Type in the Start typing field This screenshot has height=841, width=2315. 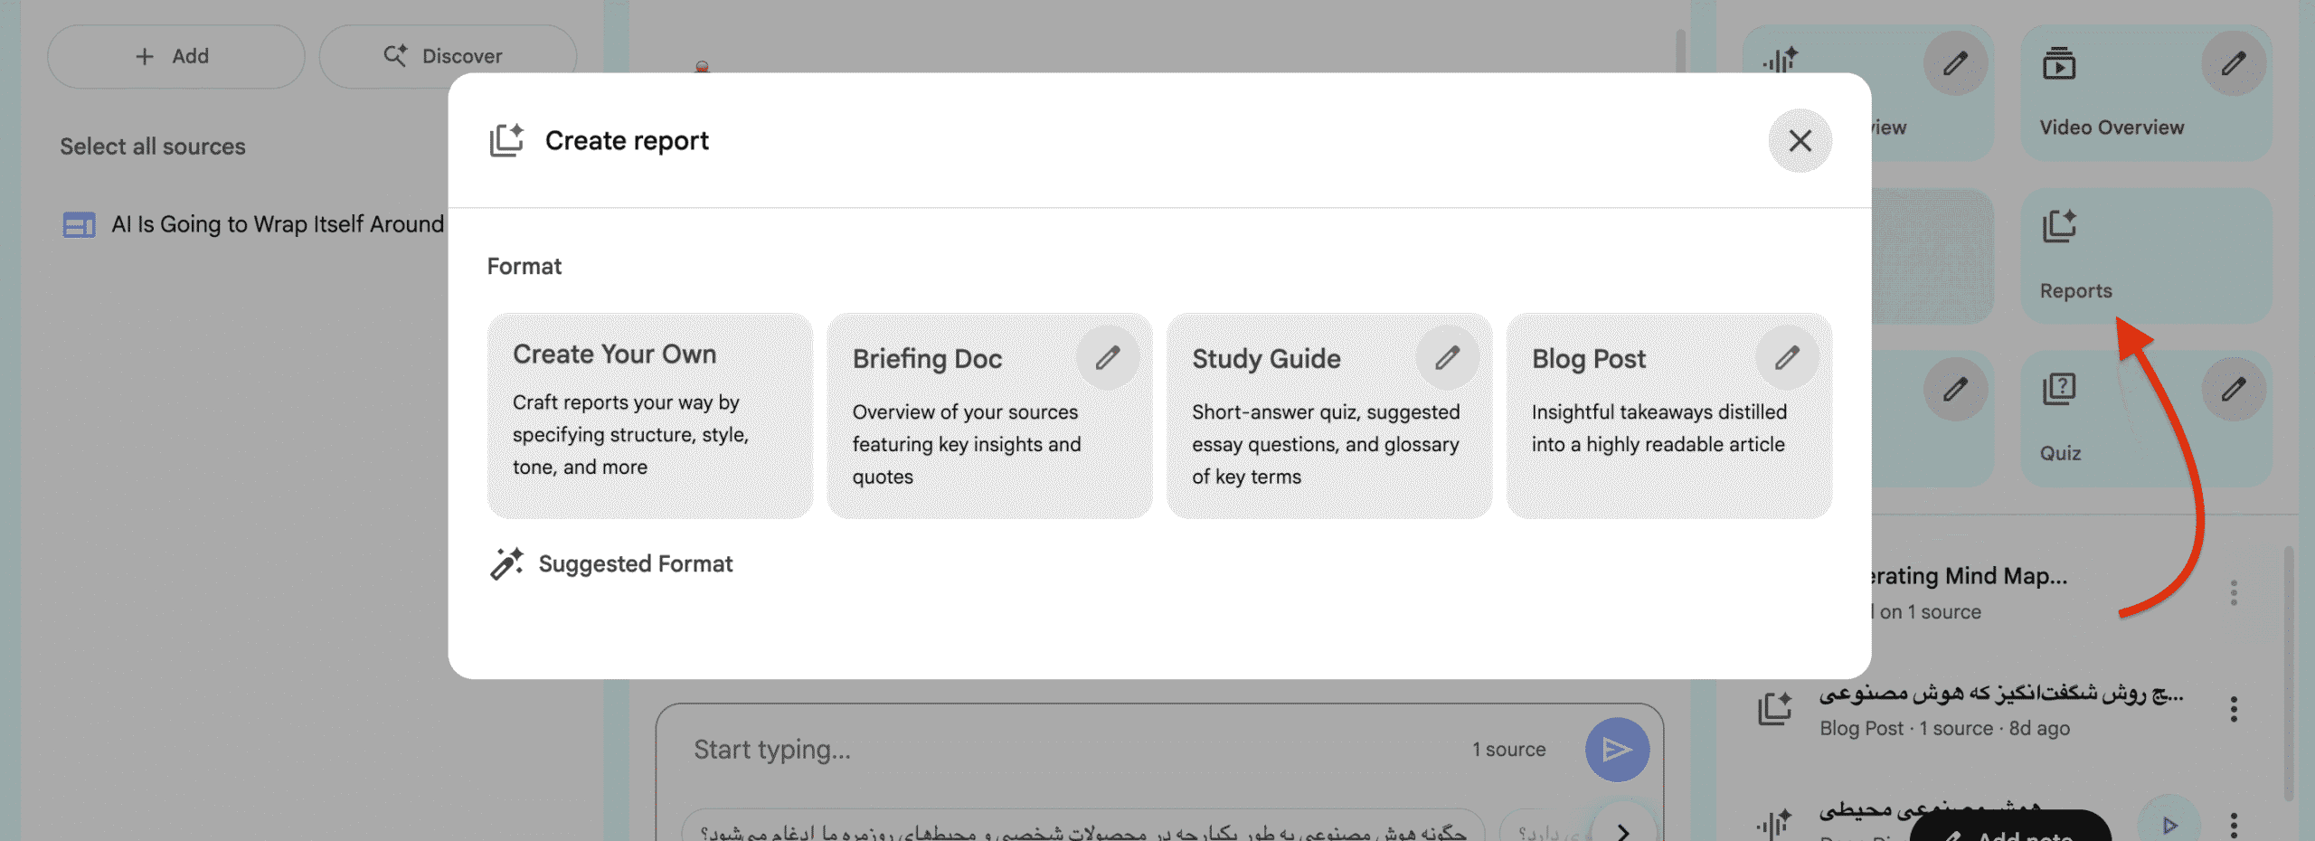pyautogui.click(x=1067, y=749)
